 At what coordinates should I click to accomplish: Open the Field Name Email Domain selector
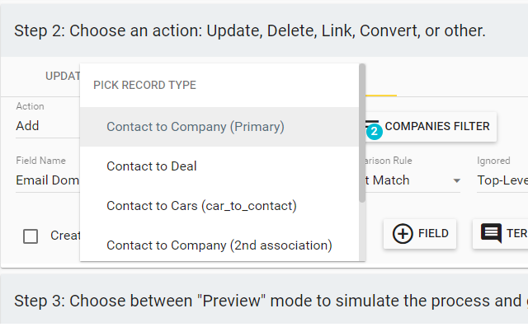click(47, 180)
